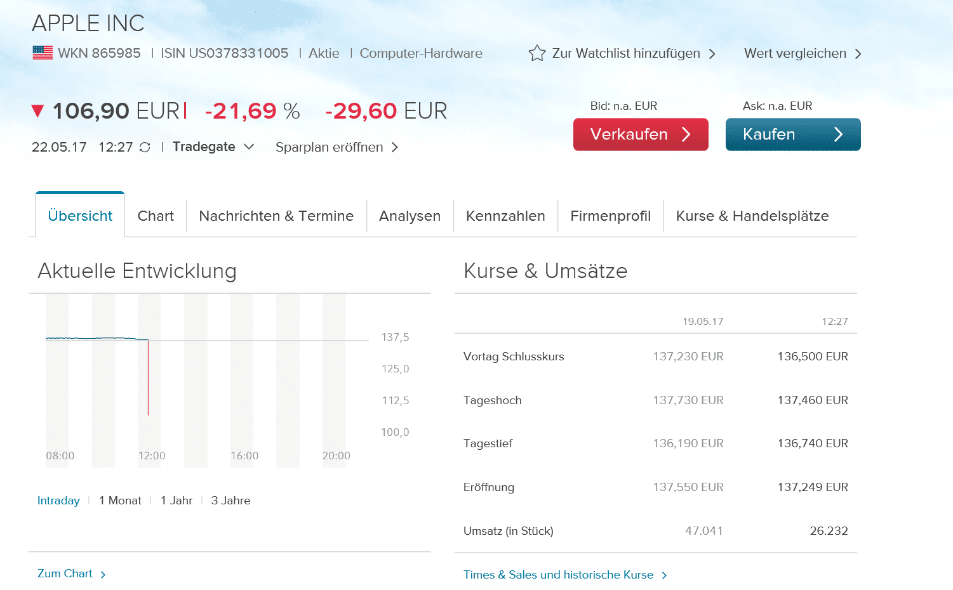Click Sparplan eröffnen link
The image size is (953, 590).
(x=329, y=147)
